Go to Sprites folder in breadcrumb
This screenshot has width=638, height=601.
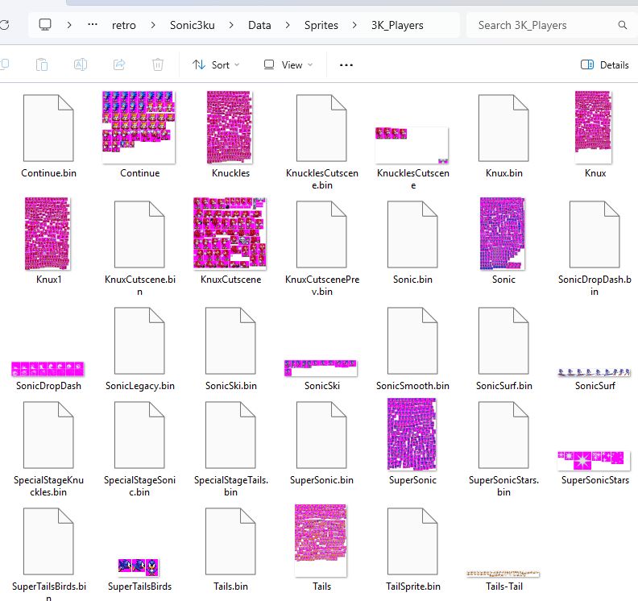pos(321,25)
